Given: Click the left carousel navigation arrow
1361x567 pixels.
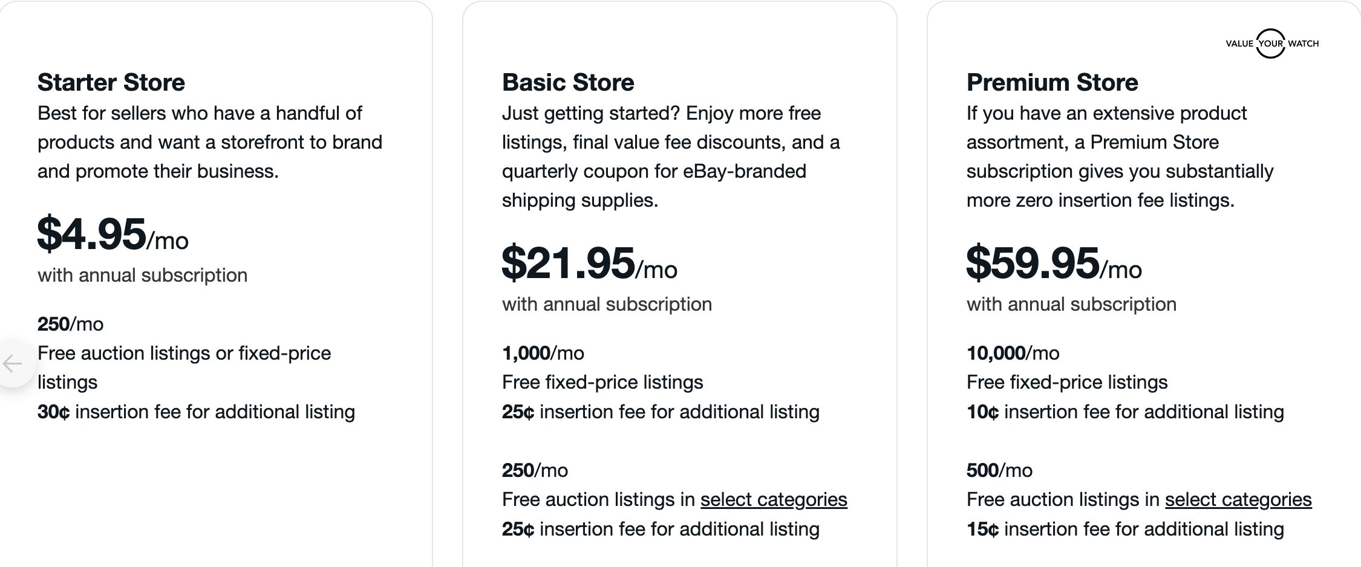Looking at the screenshot, I should 13,364.
